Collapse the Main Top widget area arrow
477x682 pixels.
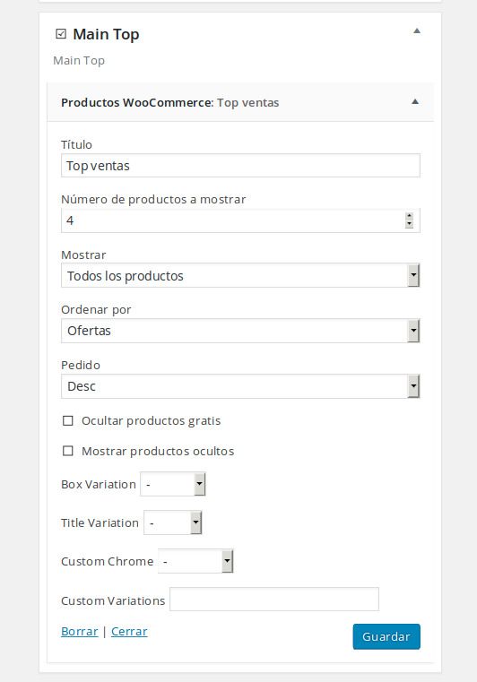pyautogui.click(x=417, y=30)
